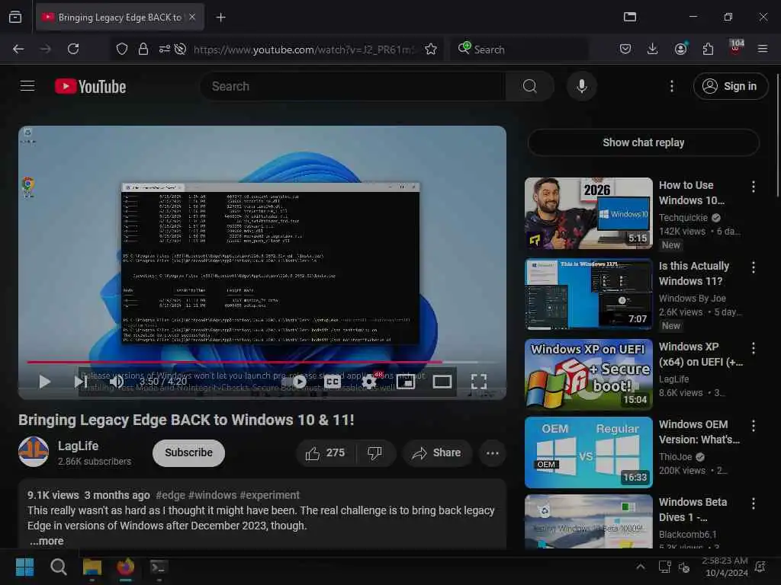Open options for 'Is this Actually Windows 11?'
This screenshot has width=781, height=585.
753,267
